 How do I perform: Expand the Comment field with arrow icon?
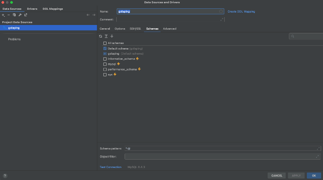[222, 19]
